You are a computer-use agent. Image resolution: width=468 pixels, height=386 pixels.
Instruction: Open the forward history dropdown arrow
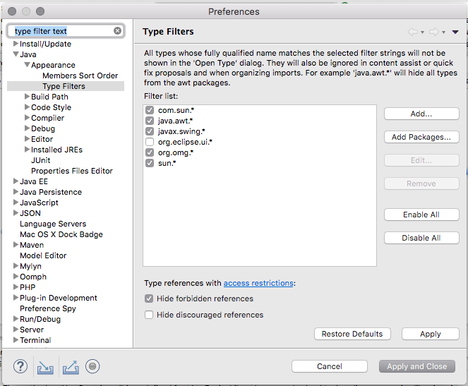click(x=444, y=32)
